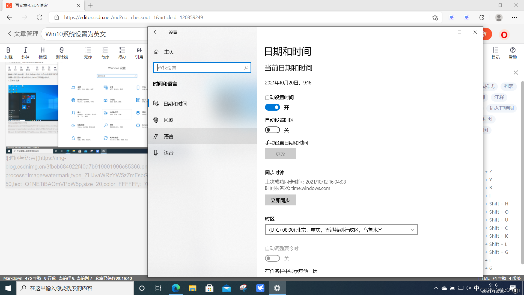Toggle the 自动调整夏令时 switch

pos(272,258)
